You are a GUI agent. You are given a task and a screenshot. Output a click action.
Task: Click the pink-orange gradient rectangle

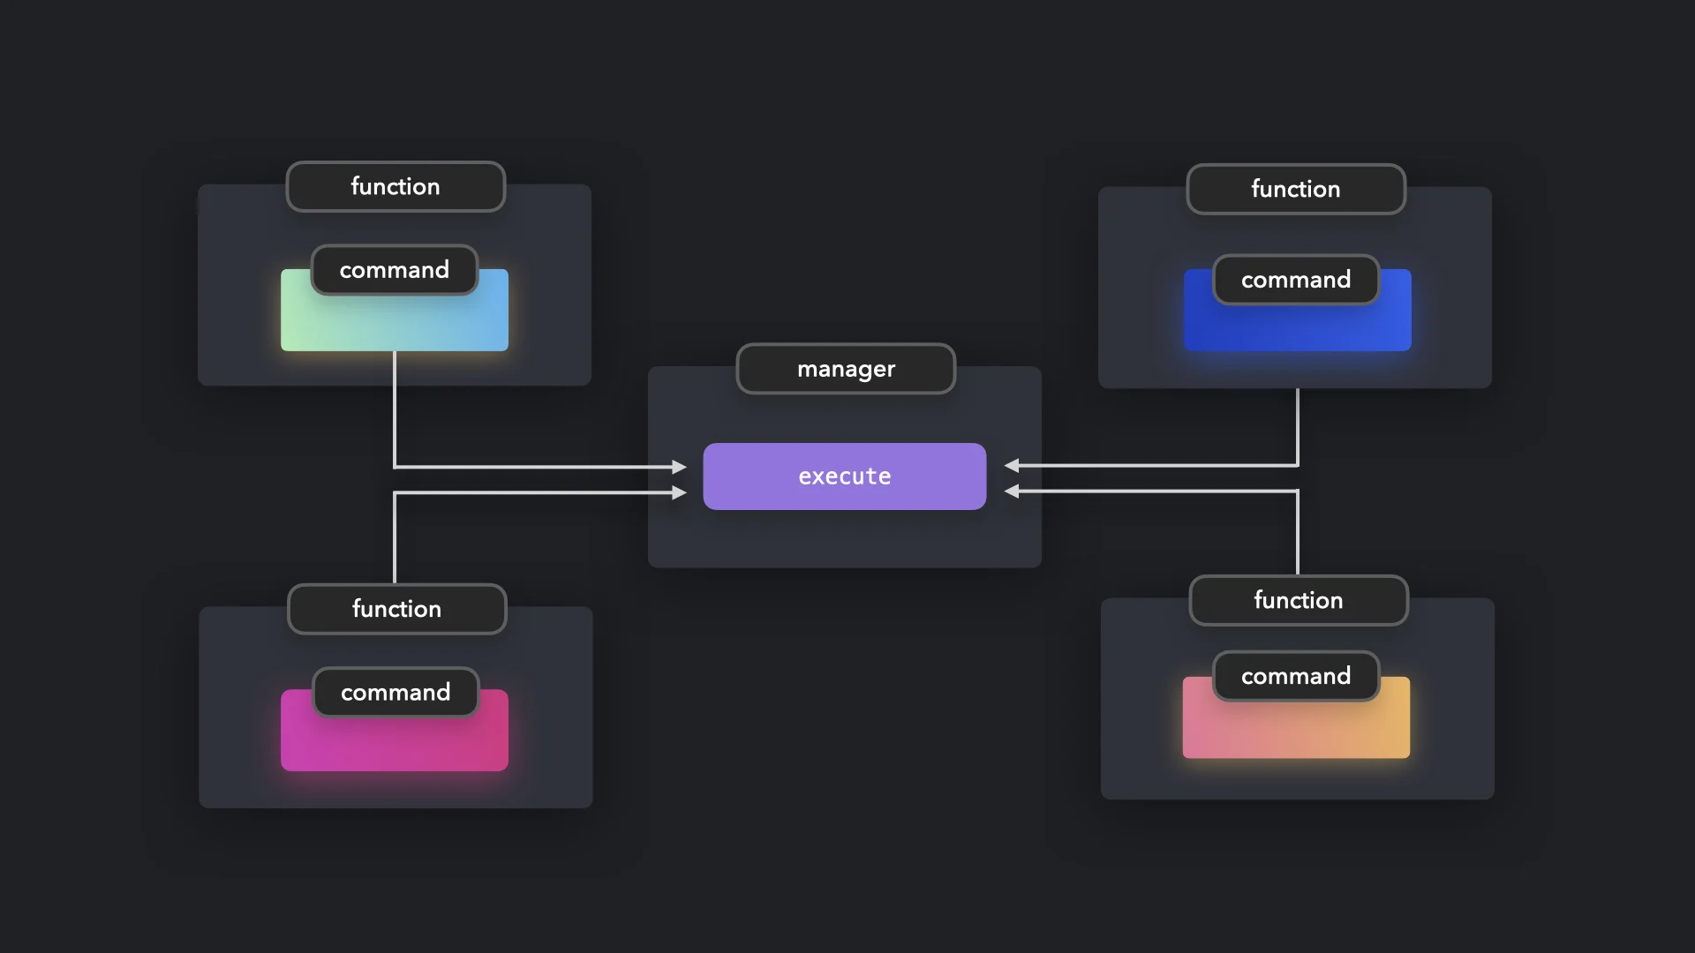tap(1295, 731)
